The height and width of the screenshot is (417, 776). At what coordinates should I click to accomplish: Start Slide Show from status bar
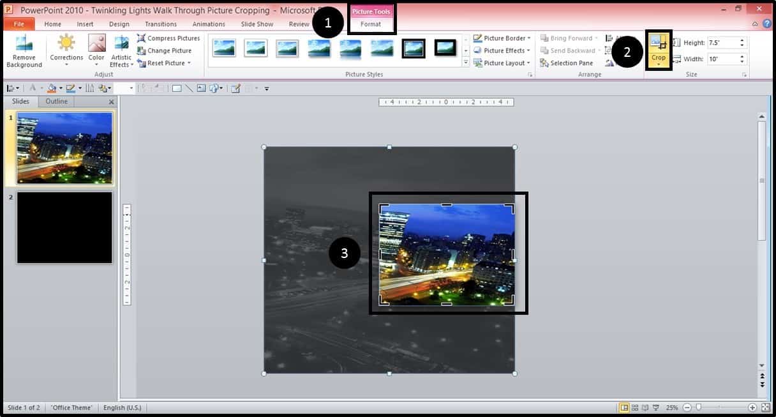tap(656, 407)
